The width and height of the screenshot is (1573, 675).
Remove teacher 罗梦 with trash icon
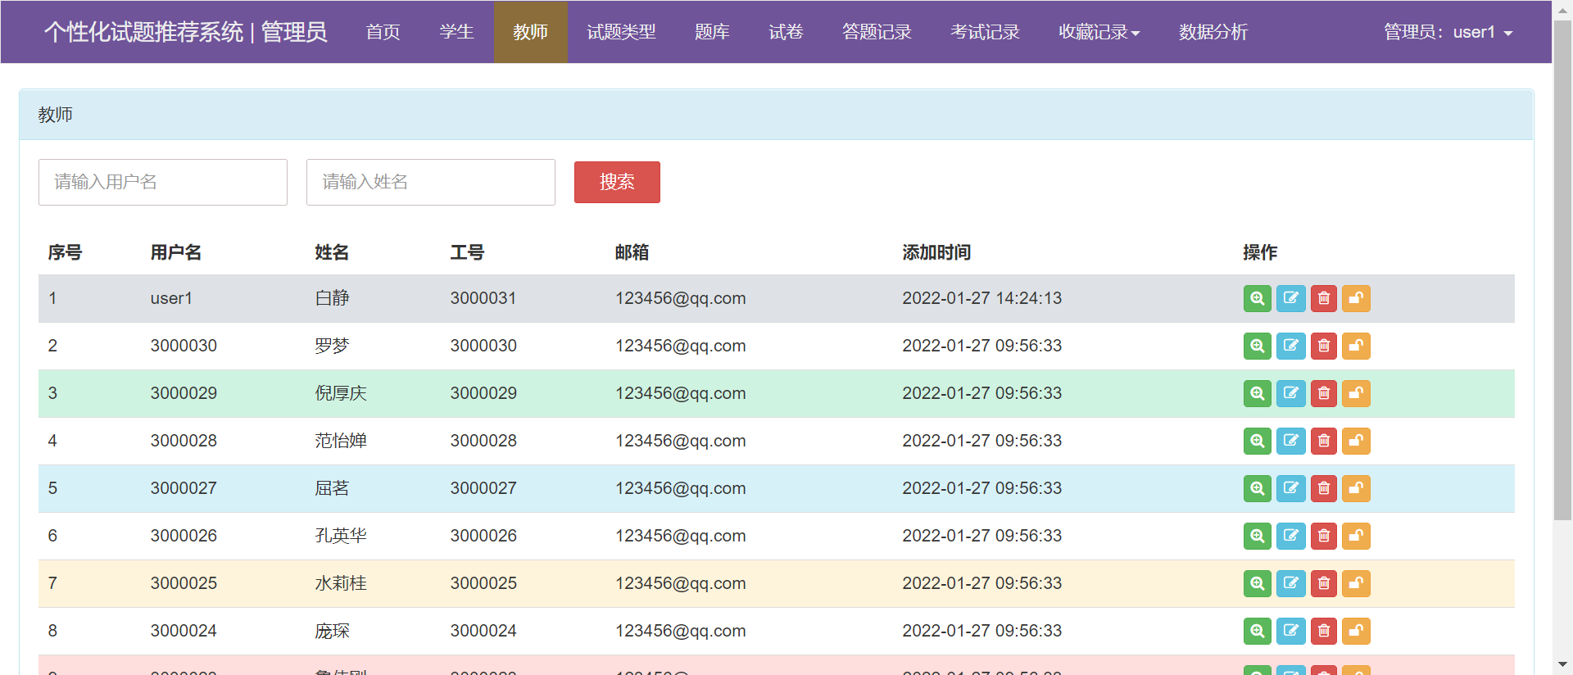[1323, 346]
